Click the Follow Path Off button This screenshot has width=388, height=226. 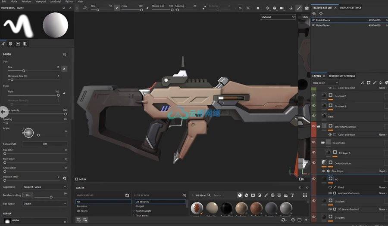[x=44, y=144]
